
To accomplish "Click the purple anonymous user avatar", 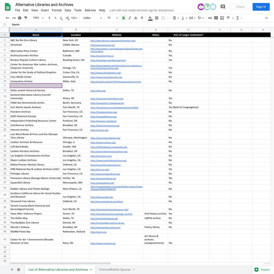I will [201, 7].
